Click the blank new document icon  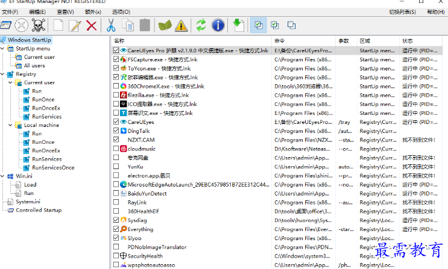(58, 25)
